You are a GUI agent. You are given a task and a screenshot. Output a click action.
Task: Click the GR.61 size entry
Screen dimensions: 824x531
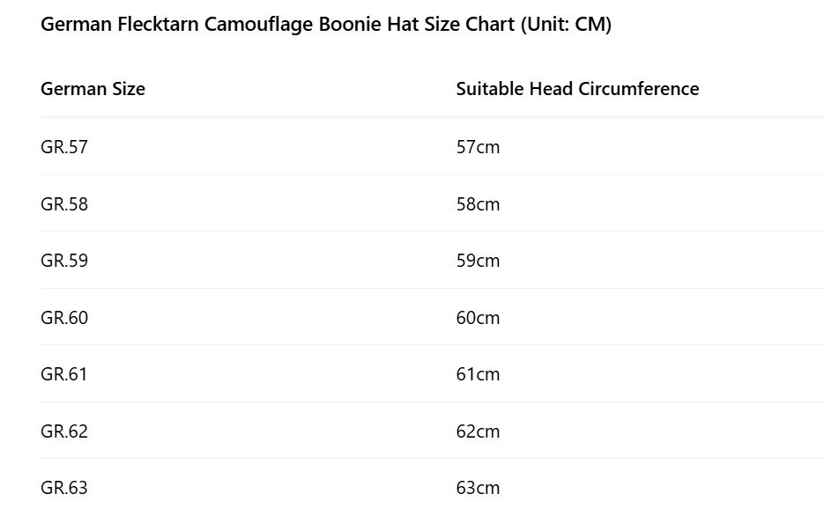point(64,374)
